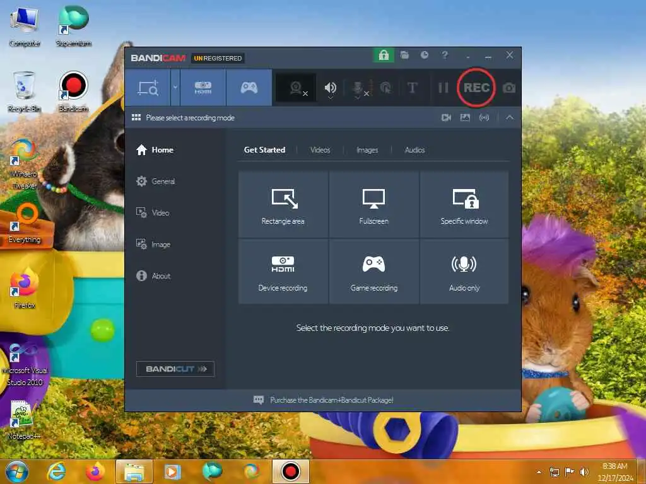Screen dimensions: 646x484
Task: Open output folder icon in title bar
Action: point(404,55)
